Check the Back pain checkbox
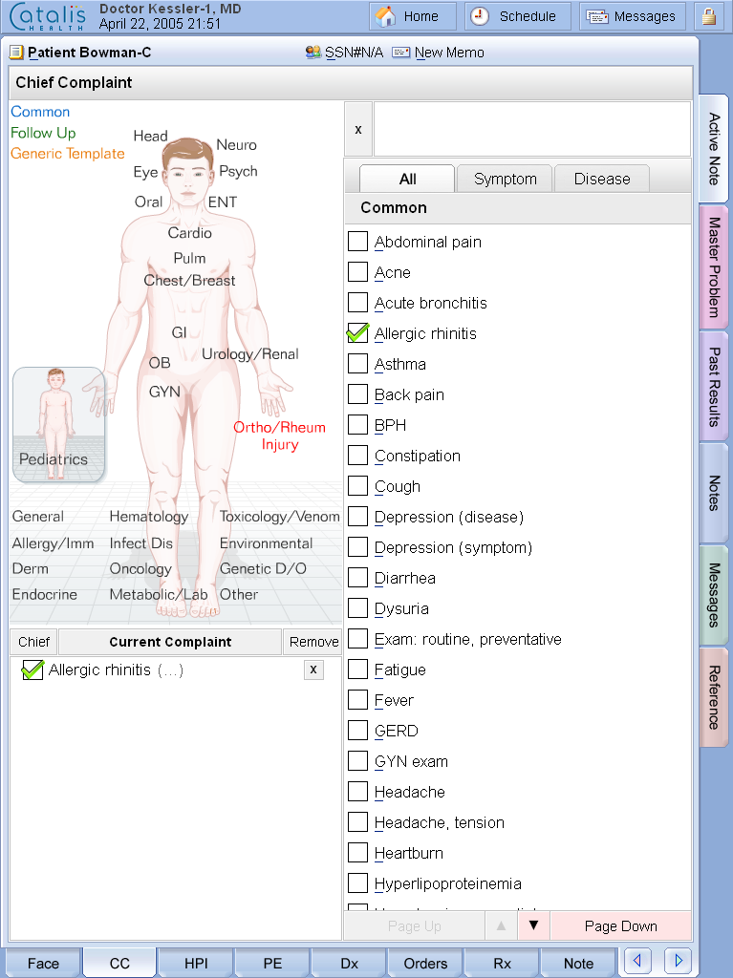This screenshot has height=978, width=733. coord(357,394)
